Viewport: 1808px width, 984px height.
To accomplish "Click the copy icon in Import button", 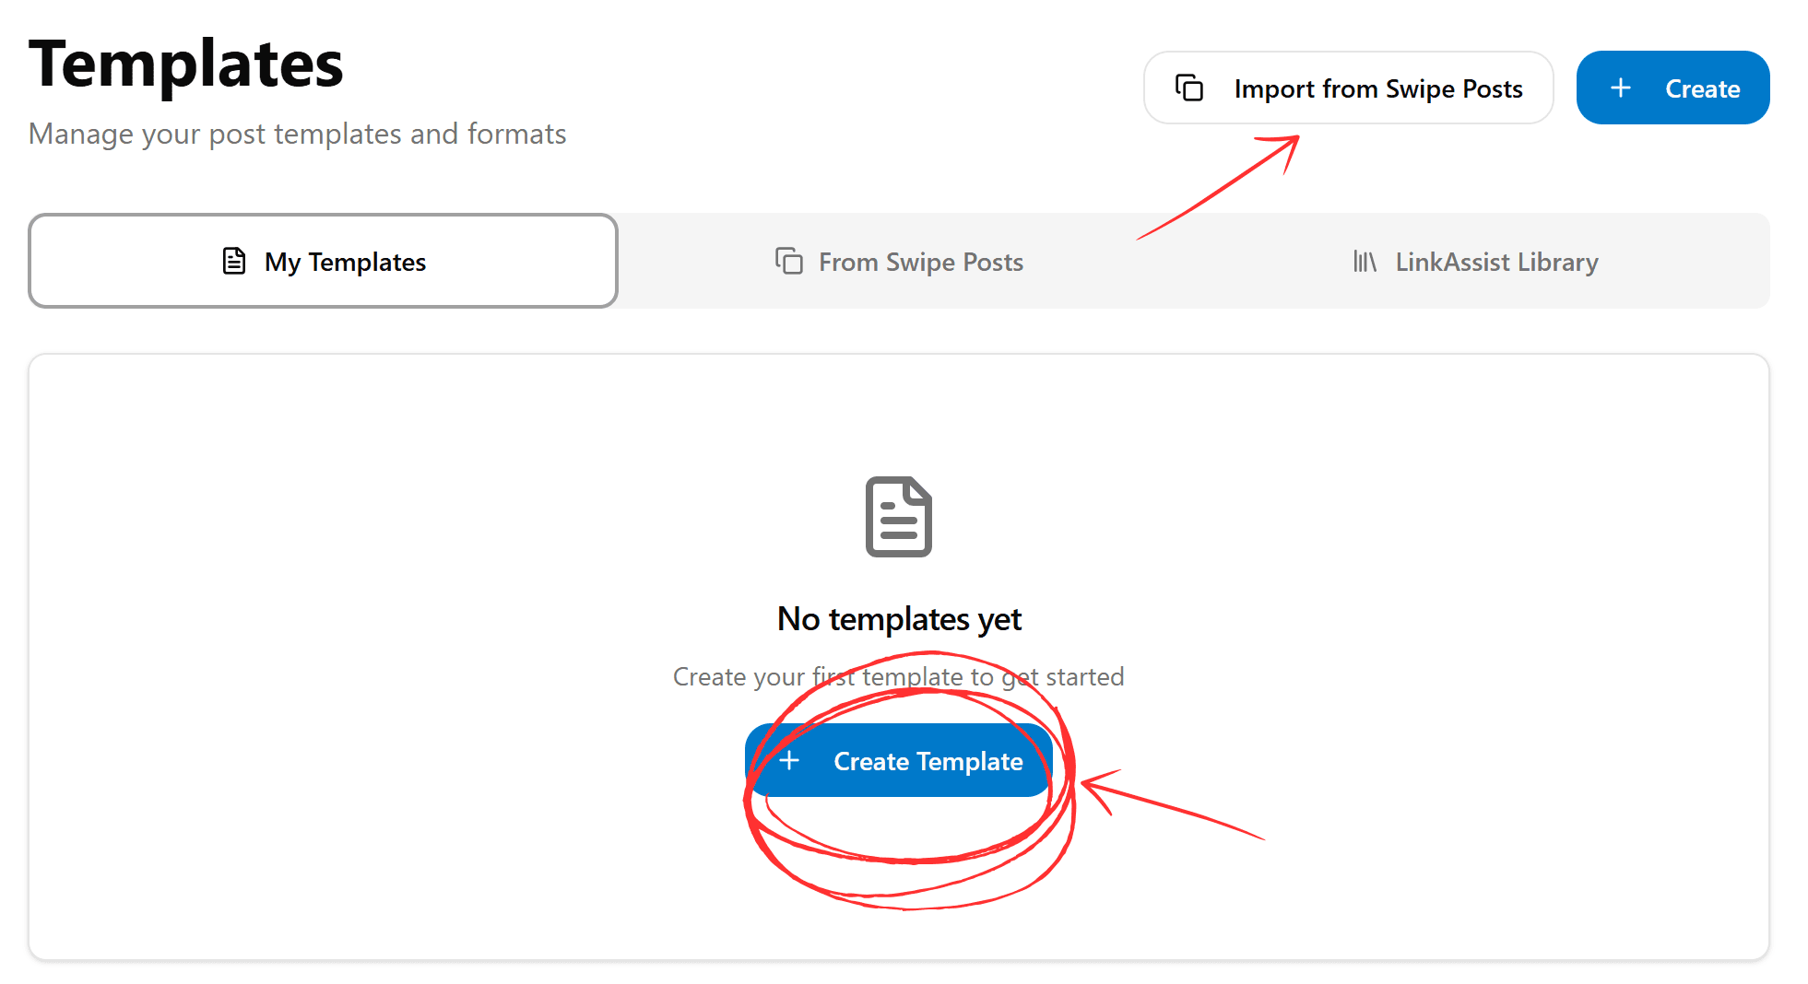I will [1189, 88].
